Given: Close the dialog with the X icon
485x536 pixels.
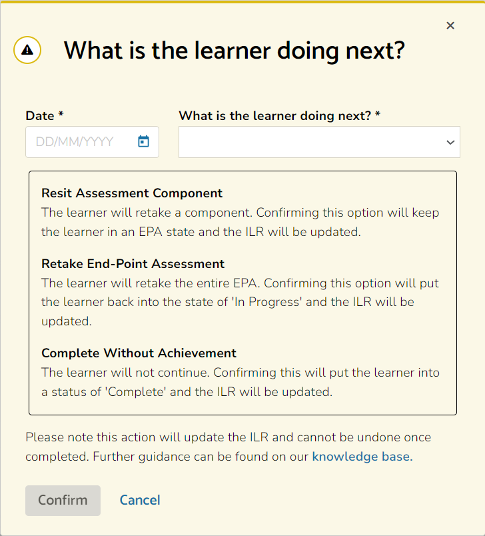Looking at the screenshot, I should [450, 25].
